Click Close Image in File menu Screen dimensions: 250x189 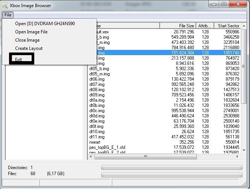pos(27,40)
